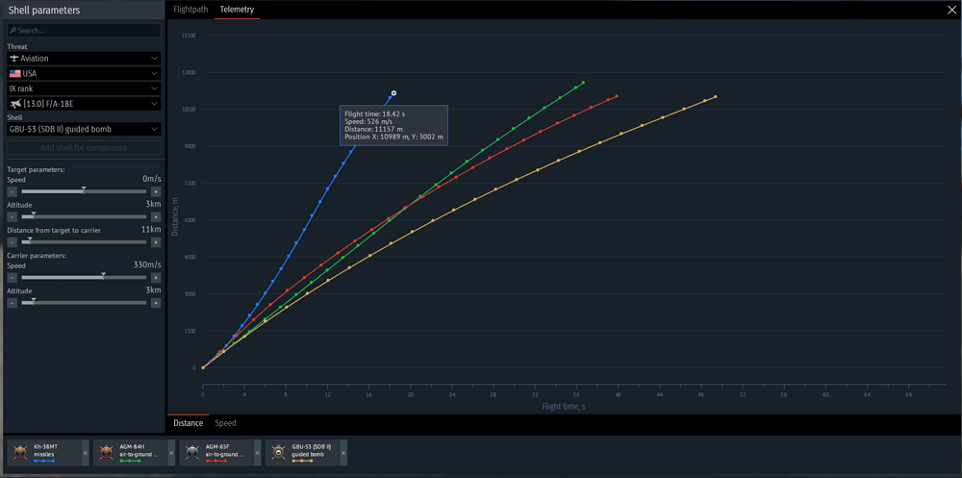The image size is (962, 478).
Task: Open the GBU-53 shell dropdown
Action: [84, 130]
